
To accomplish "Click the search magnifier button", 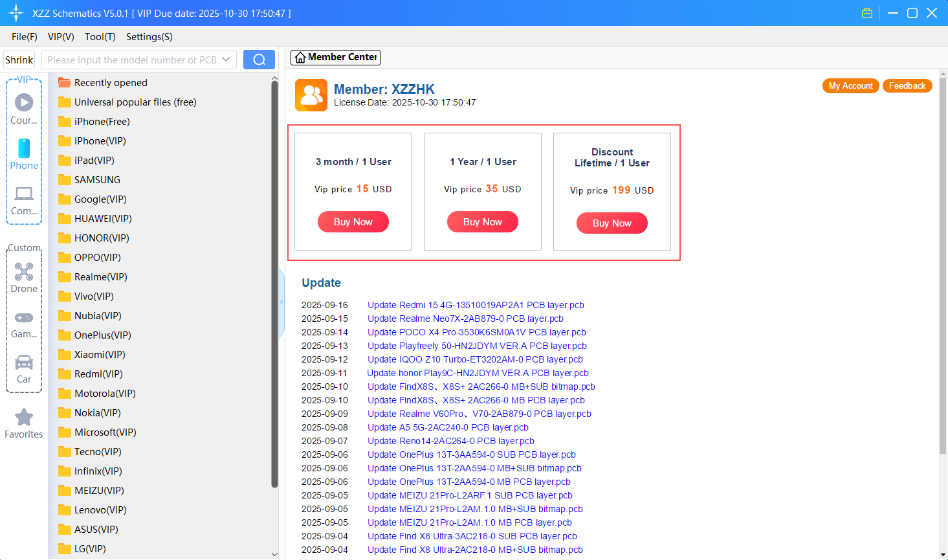I will click(259, 60).
